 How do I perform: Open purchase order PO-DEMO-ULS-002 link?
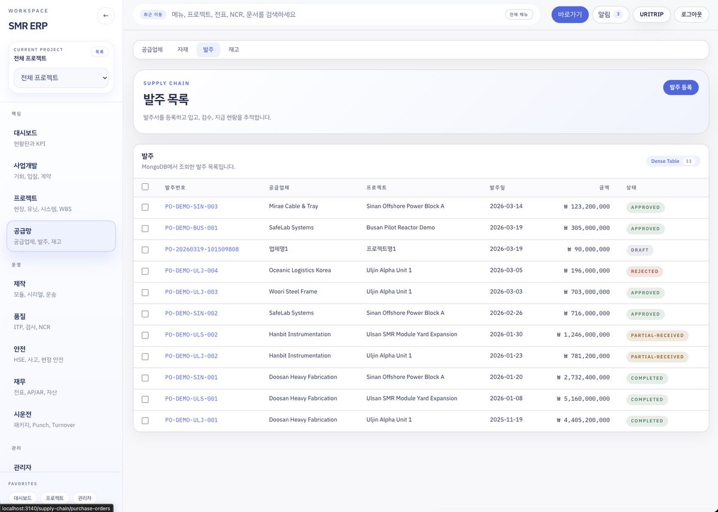(x=191, y=335)
